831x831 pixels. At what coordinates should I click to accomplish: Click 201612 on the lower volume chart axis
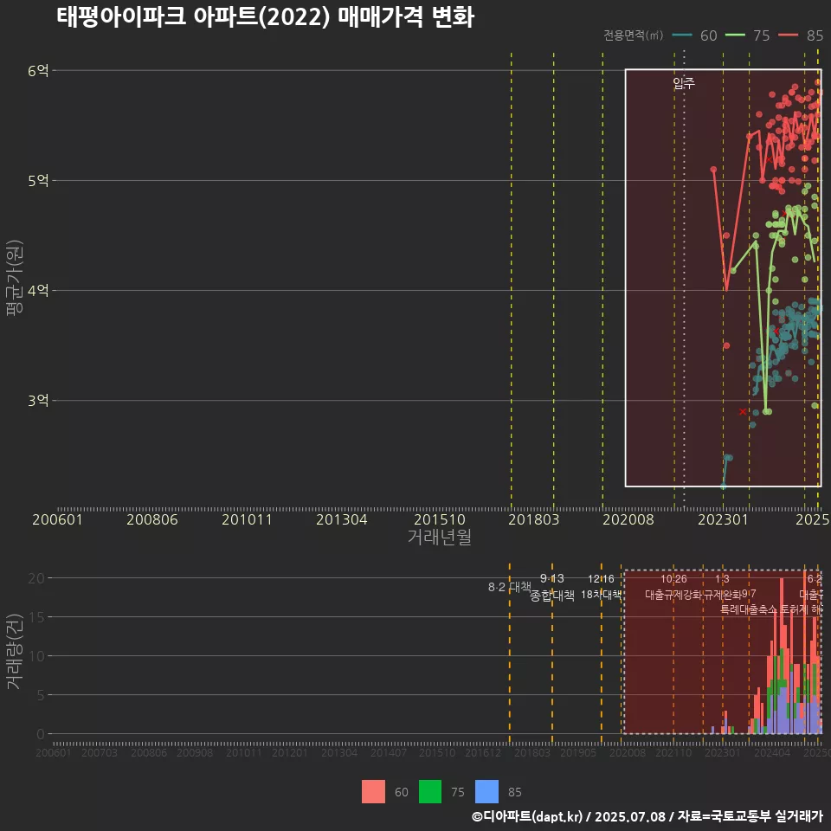(483, 752)
